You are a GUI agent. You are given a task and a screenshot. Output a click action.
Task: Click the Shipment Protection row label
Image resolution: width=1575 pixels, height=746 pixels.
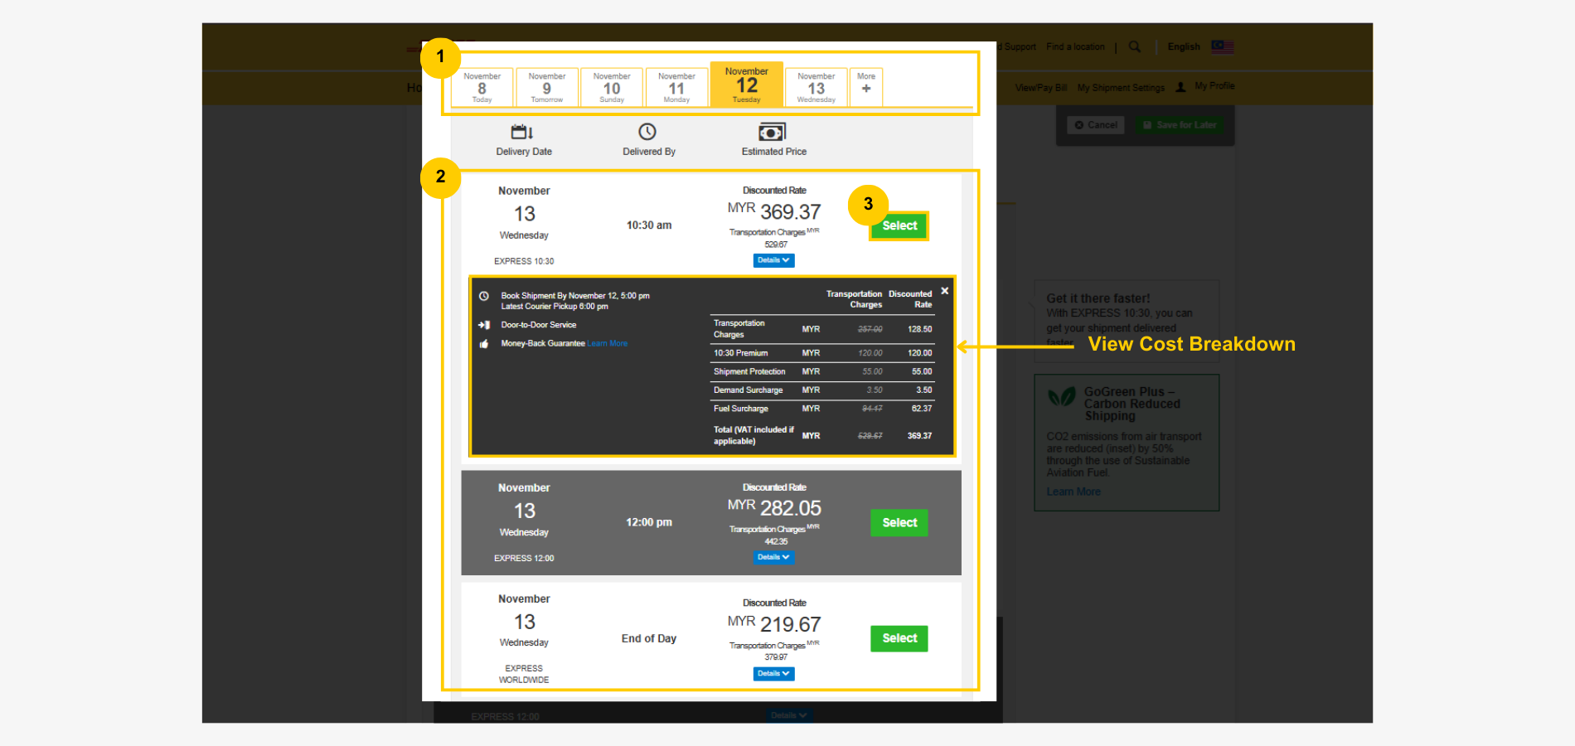coord(749,371)
